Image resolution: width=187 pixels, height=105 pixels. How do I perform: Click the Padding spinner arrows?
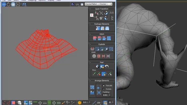[x=110, y=95]
